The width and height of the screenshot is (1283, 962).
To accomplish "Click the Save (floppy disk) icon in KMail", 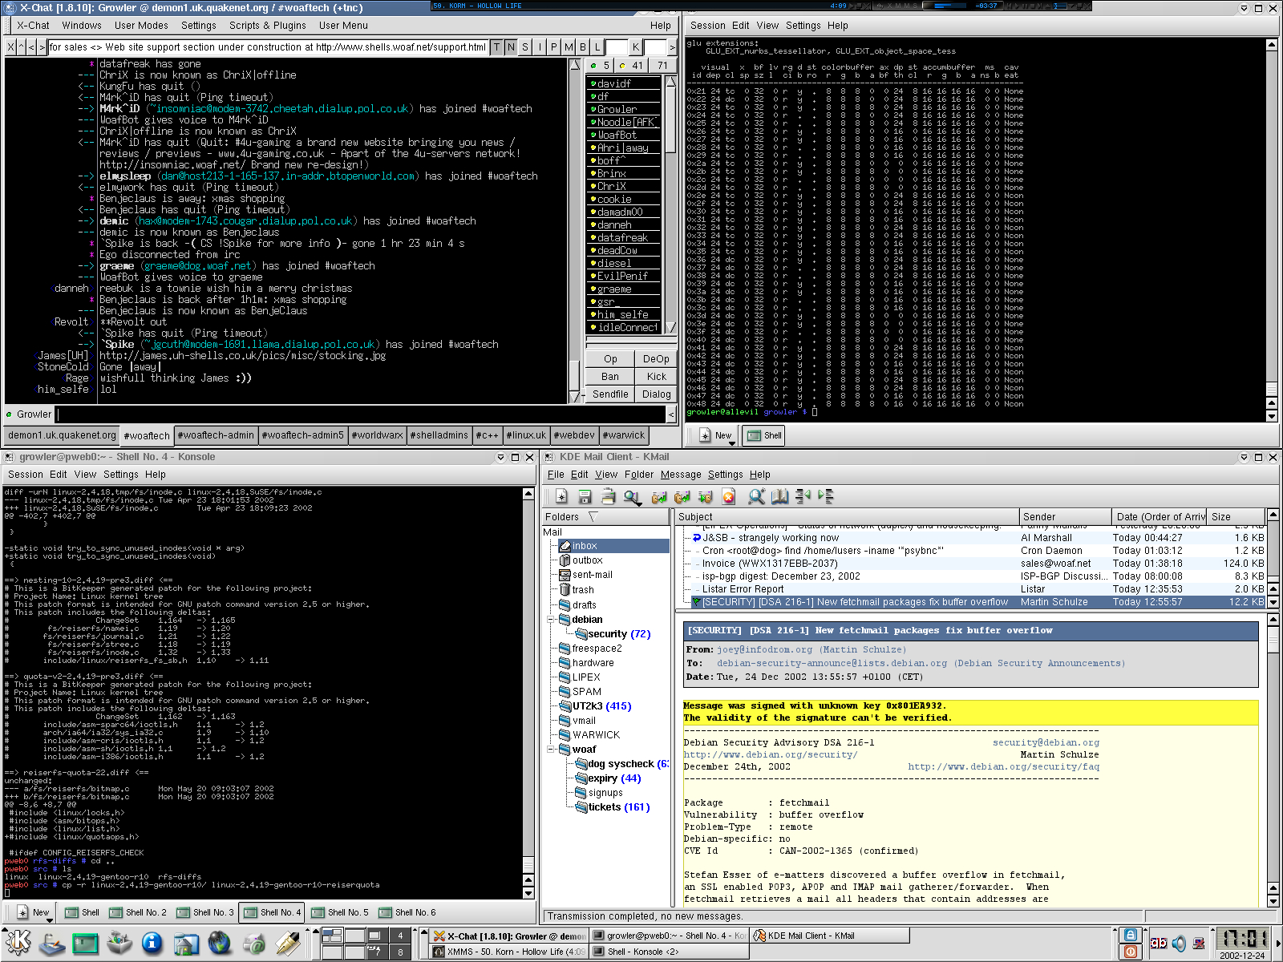I will point(585,497).
